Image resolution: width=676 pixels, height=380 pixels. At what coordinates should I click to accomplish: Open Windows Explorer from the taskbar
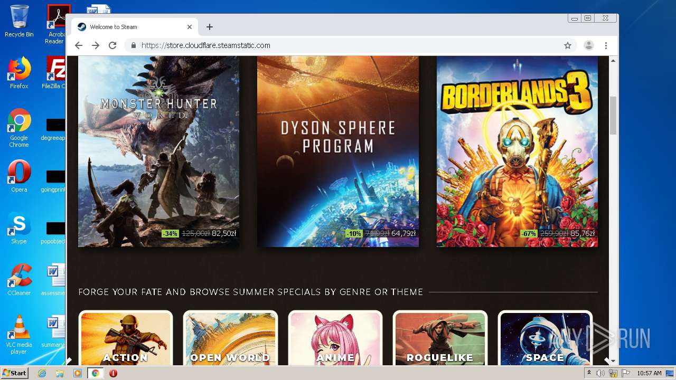tap(60, 373)
